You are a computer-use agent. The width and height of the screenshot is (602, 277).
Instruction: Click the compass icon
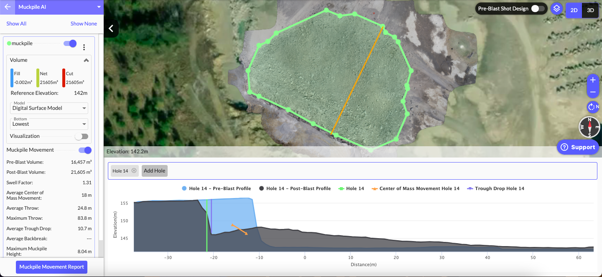pyautogui.click(x=589, y=127)
